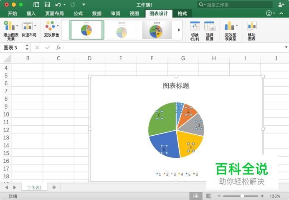This screenshot has height=200, width=289.
Task: Click 切换行/列 button
Action: (x=195, y=31)
